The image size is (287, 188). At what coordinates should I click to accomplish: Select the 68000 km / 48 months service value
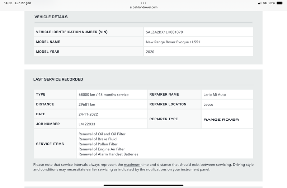coord(103,95)
